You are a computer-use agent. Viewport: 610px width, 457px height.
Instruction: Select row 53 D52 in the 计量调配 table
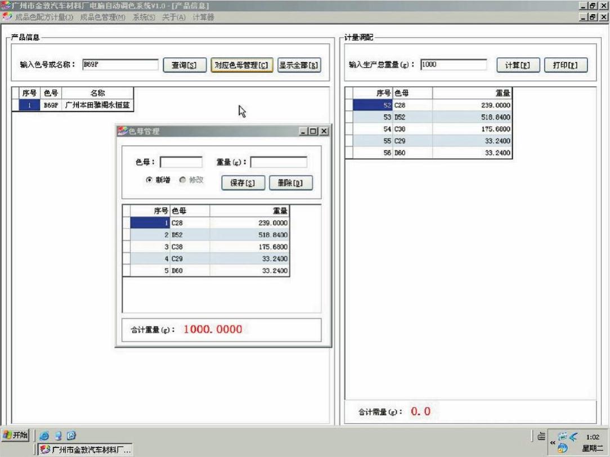pyautogui.click(x=429, y=117)
